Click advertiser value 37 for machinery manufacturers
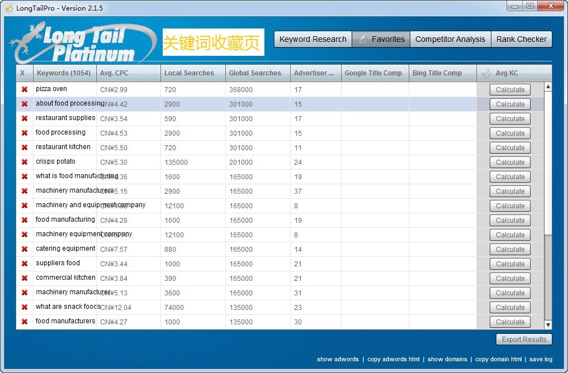Viewport: 568px width, 373px height. [298, 191]
